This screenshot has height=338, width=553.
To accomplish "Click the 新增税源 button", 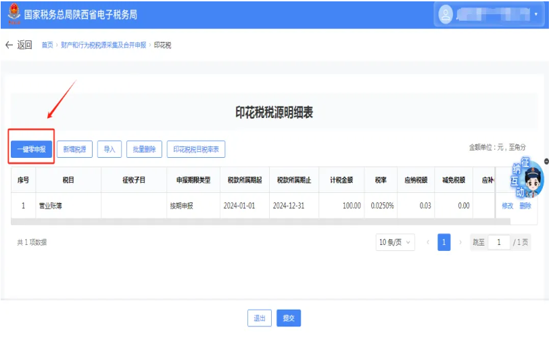I will click(74, 150).
